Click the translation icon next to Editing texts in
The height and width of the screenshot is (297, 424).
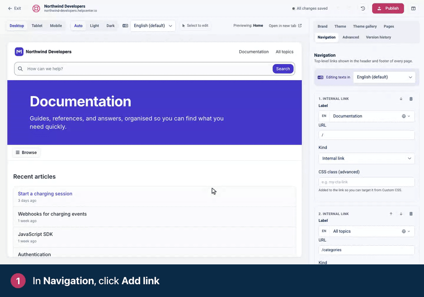point(321,77)
